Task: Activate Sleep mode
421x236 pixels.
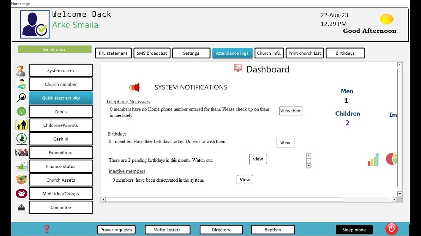Action: click(x=354, y=230)
